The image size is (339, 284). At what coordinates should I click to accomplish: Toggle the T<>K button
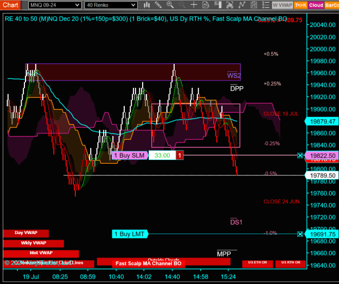300,5
